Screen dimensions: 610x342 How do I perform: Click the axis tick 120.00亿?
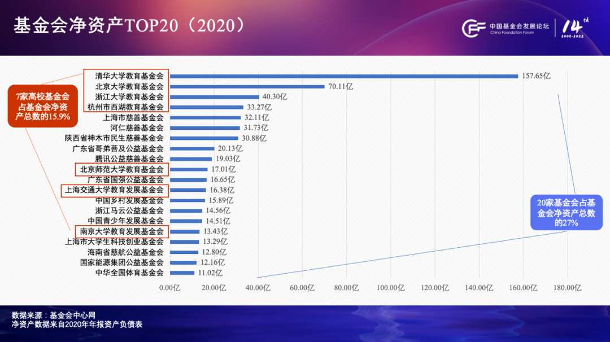pos(434,288)
